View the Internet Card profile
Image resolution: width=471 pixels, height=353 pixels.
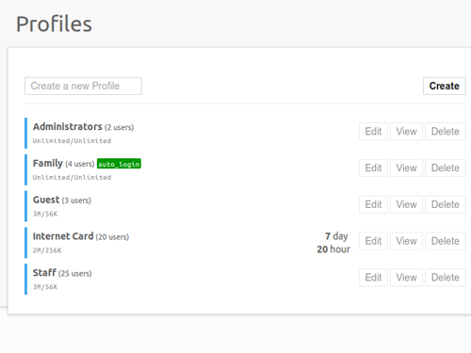pos(406,241)
